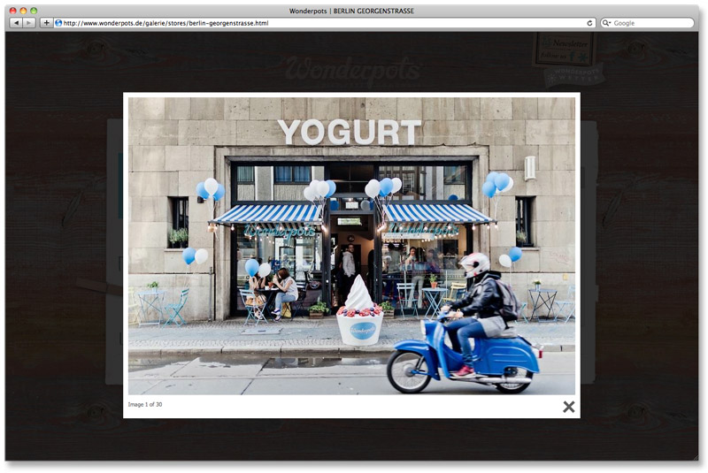708x473 pixels.
Task: Click the yogurt shop photo in the lightbox
Action: point(351,245)
